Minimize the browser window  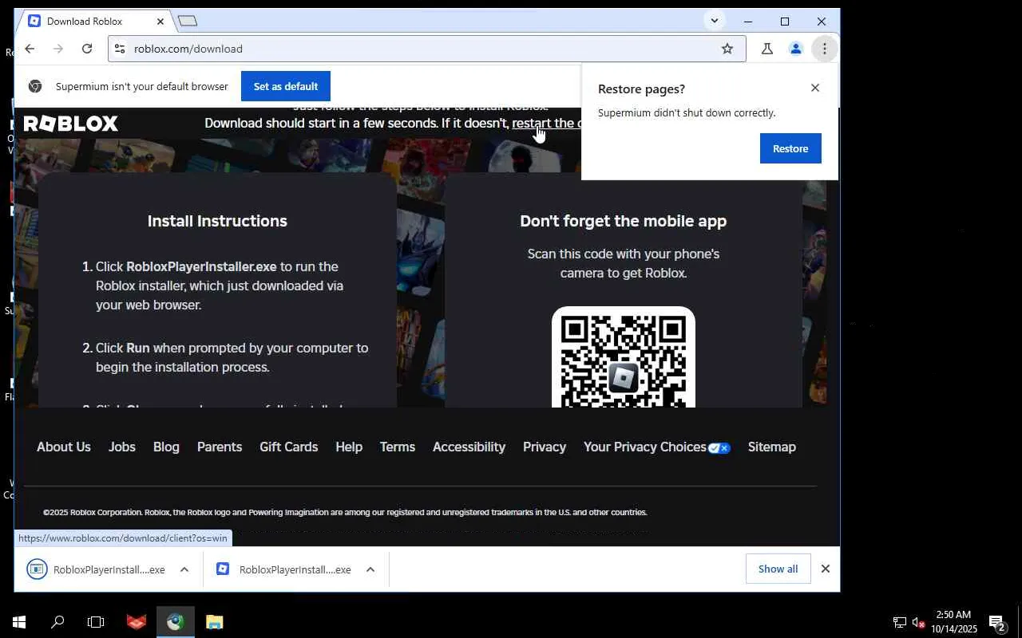coord(748,22)
